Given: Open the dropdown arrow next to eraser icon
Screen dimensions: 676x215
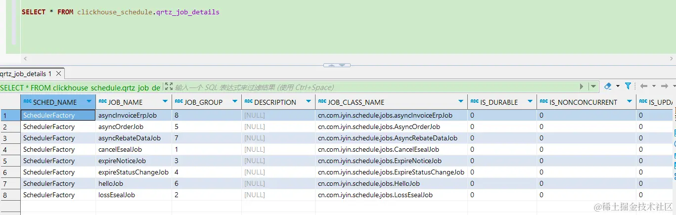Looking at the screenshot, I should tap(618, 86).
